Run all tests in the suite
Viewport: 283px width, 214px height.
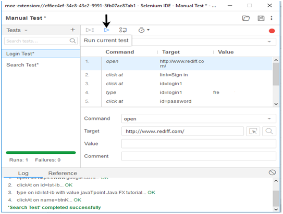(90, 30)
